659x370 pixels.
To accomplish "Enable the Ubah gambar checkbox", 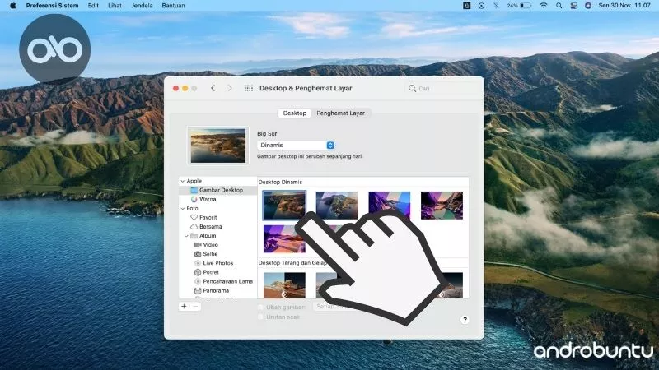I will tap(261, 307).
